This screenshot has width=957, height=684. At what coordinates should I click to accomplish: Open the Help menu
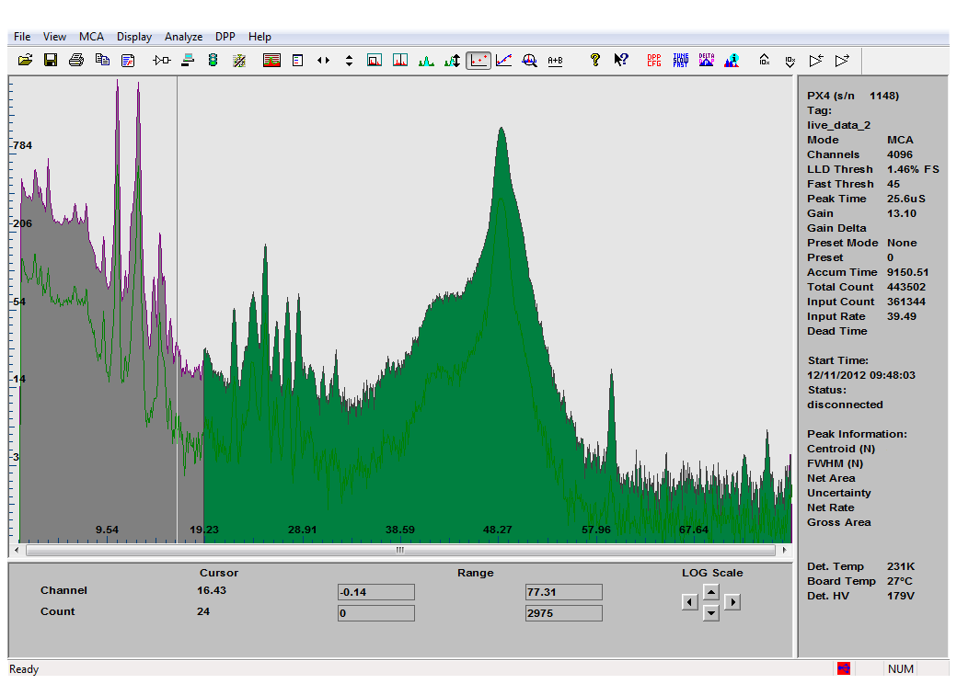[x=259, y=37]
